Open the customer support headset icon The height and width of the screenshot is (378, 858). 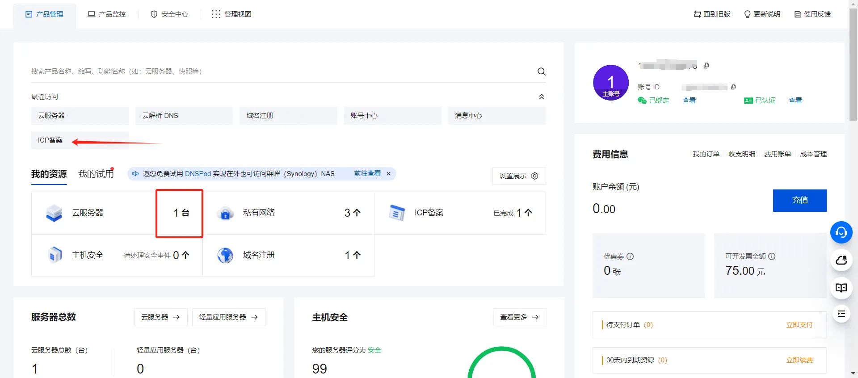coord(841,232)
